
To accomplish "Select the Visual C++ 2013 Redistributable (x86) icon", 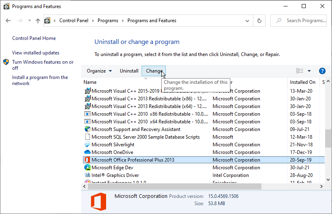I will tap(88, 99).
